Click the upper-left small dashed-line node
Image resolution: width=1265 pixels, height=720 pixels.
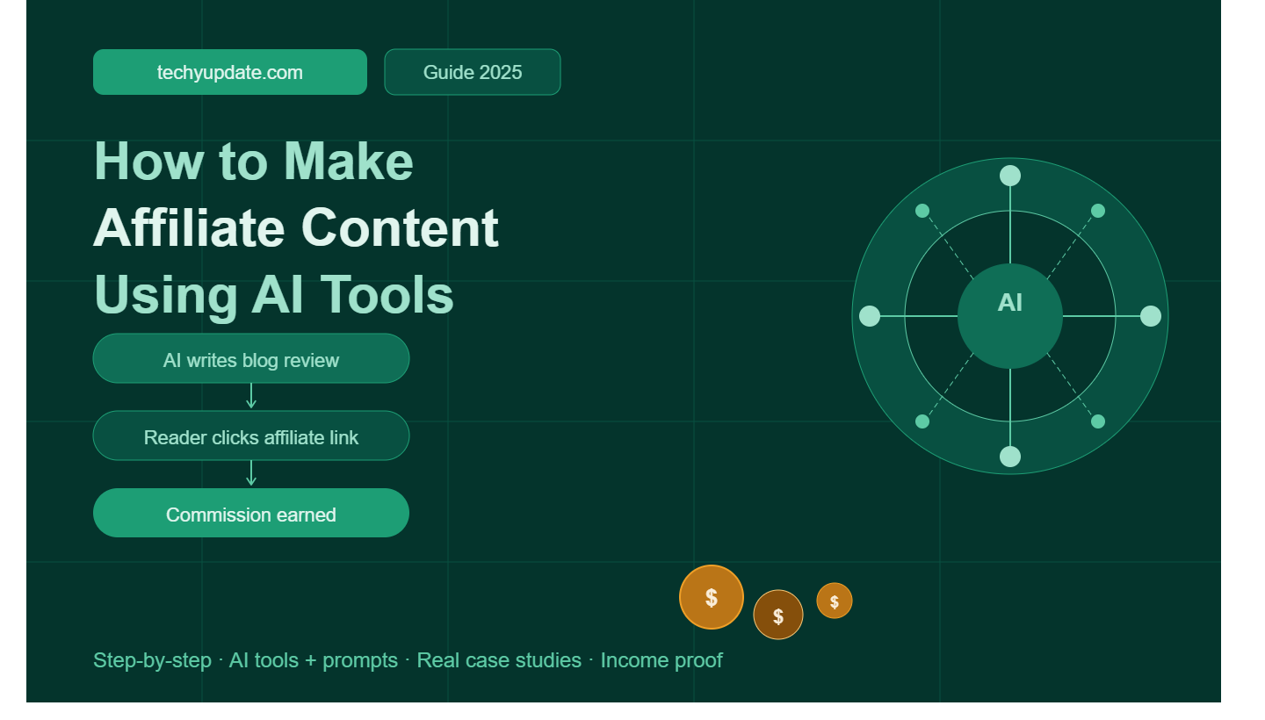(922, 211)
